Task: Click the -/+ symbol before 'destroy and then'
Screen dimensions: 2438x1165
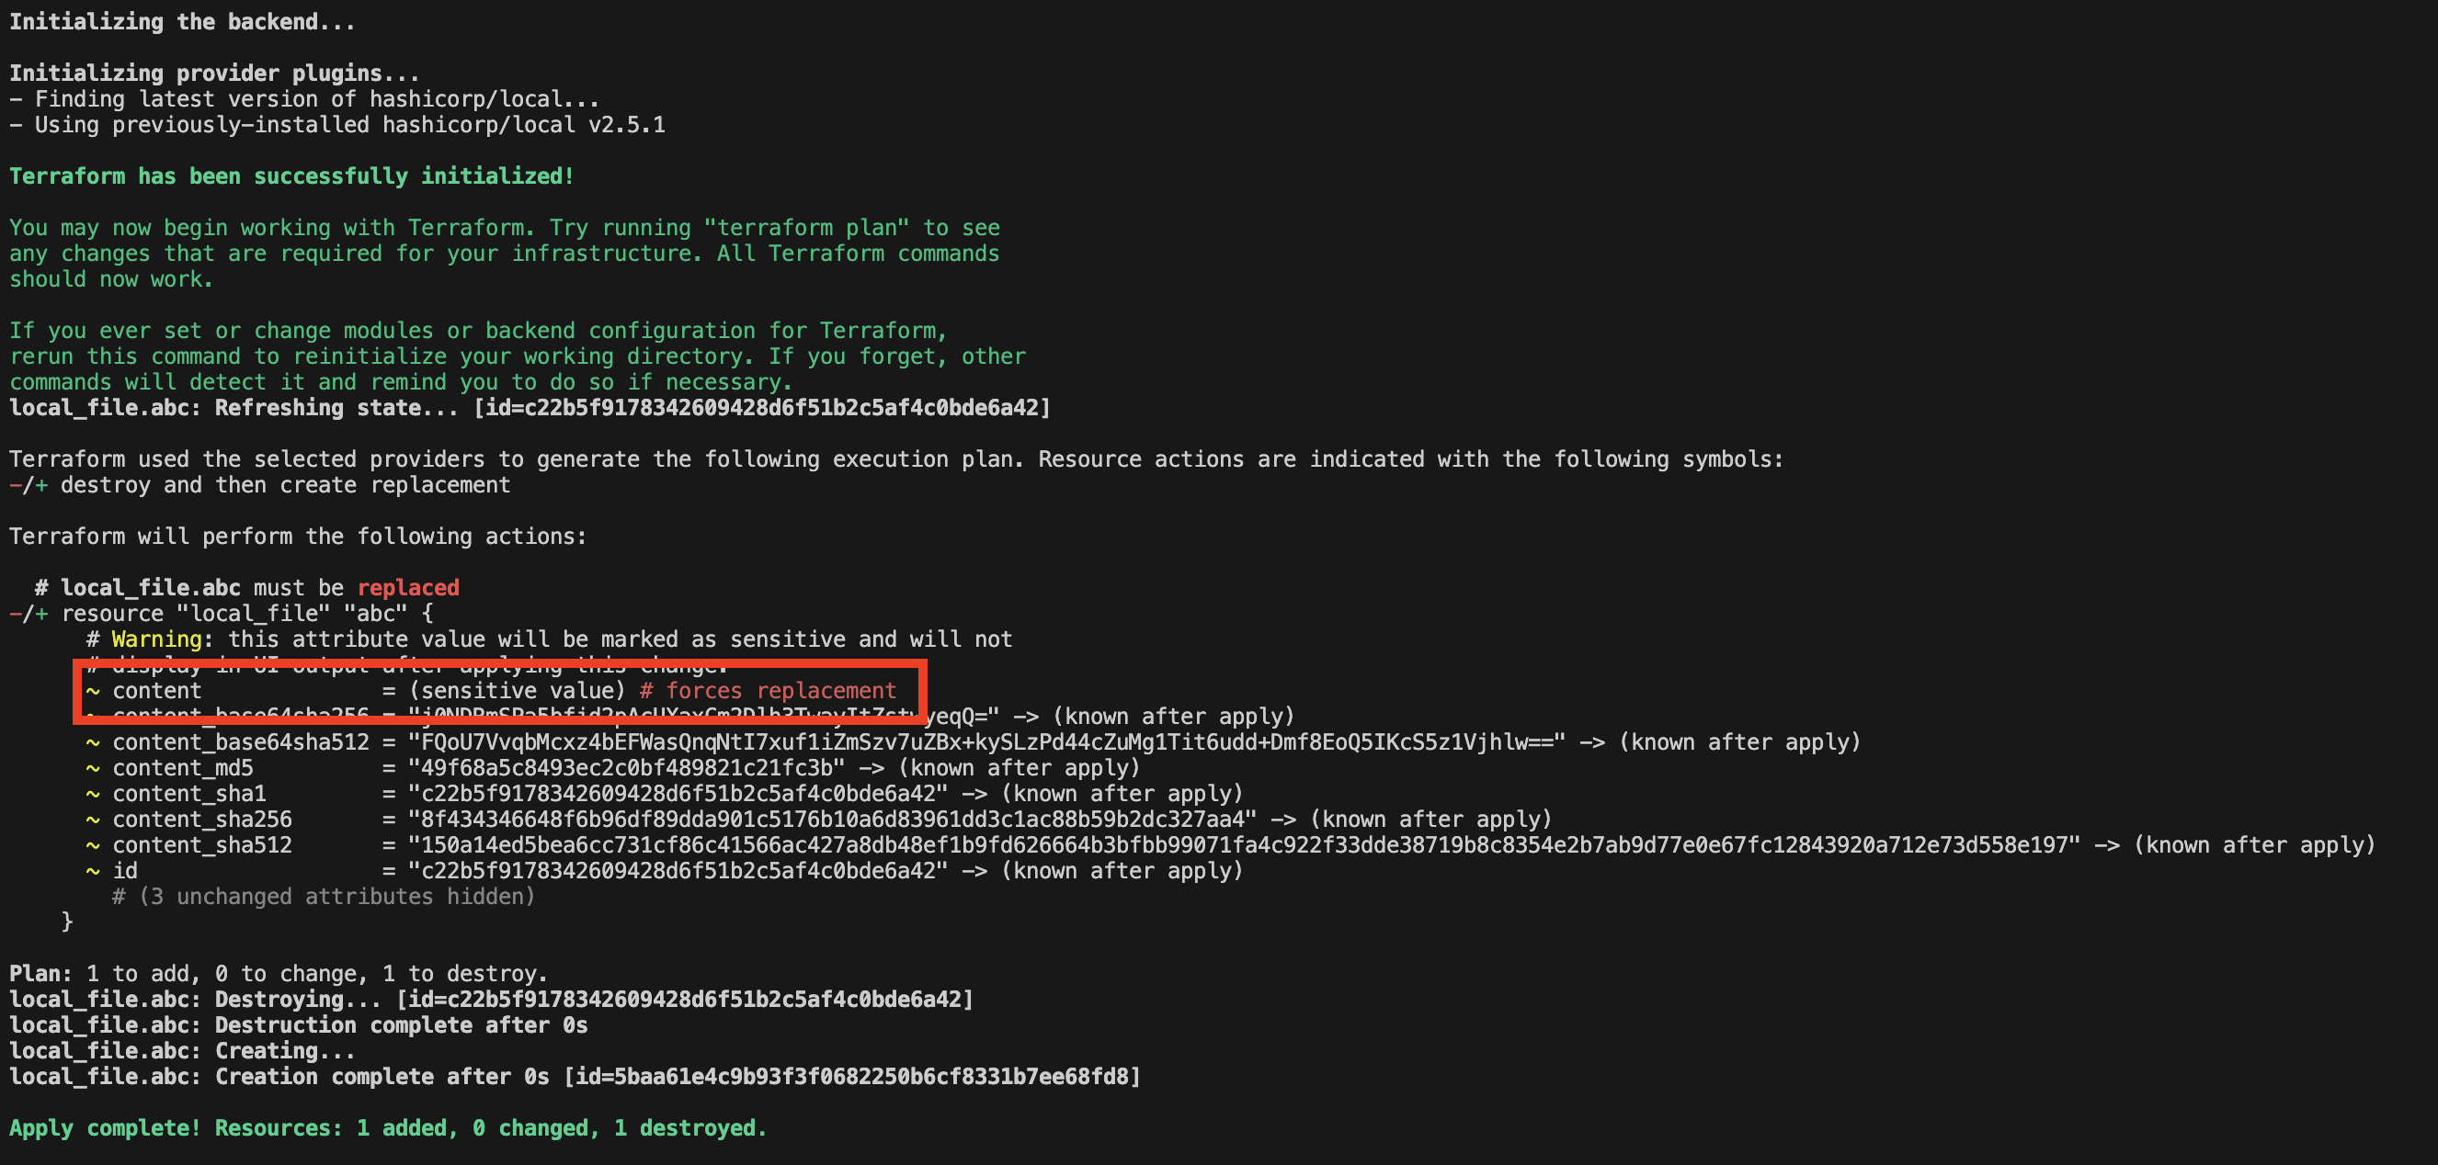Action: click(28, 485)
